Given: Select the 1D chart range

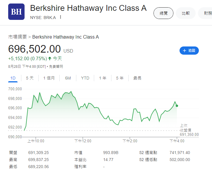Looking at the screenshot, I should point(13,78).
